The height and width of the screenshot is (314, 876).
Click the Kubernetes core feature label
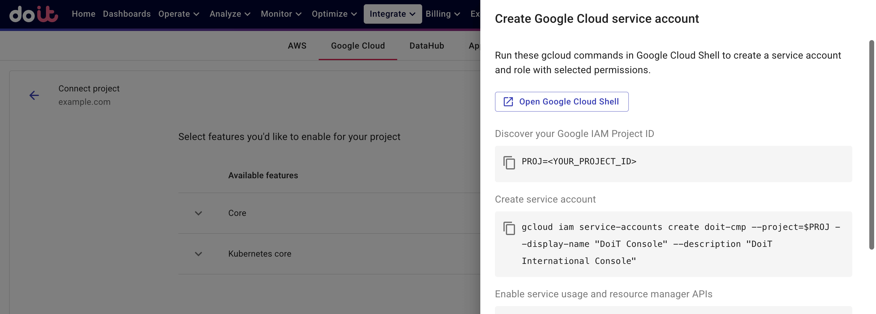259,254
